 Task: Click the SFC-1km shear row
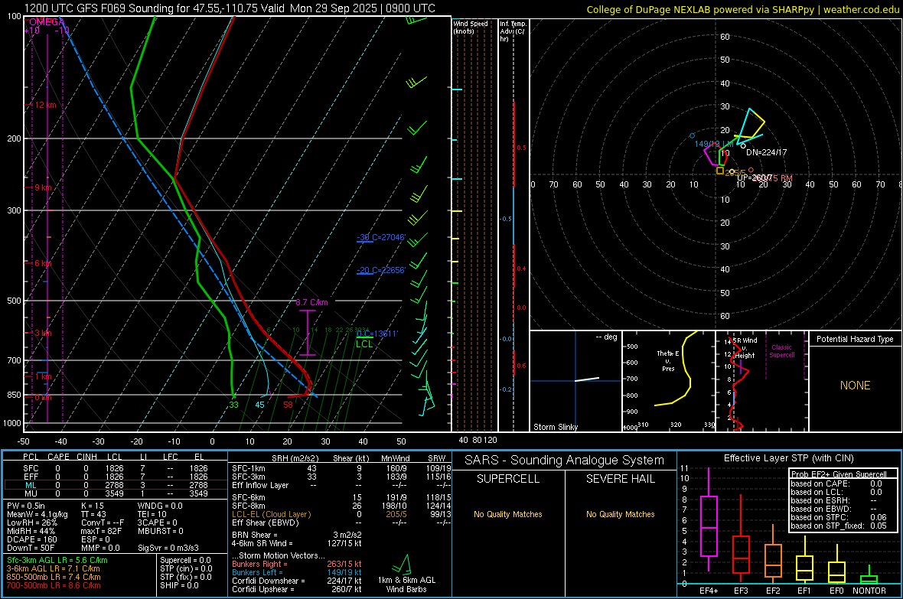pos(341,468)
